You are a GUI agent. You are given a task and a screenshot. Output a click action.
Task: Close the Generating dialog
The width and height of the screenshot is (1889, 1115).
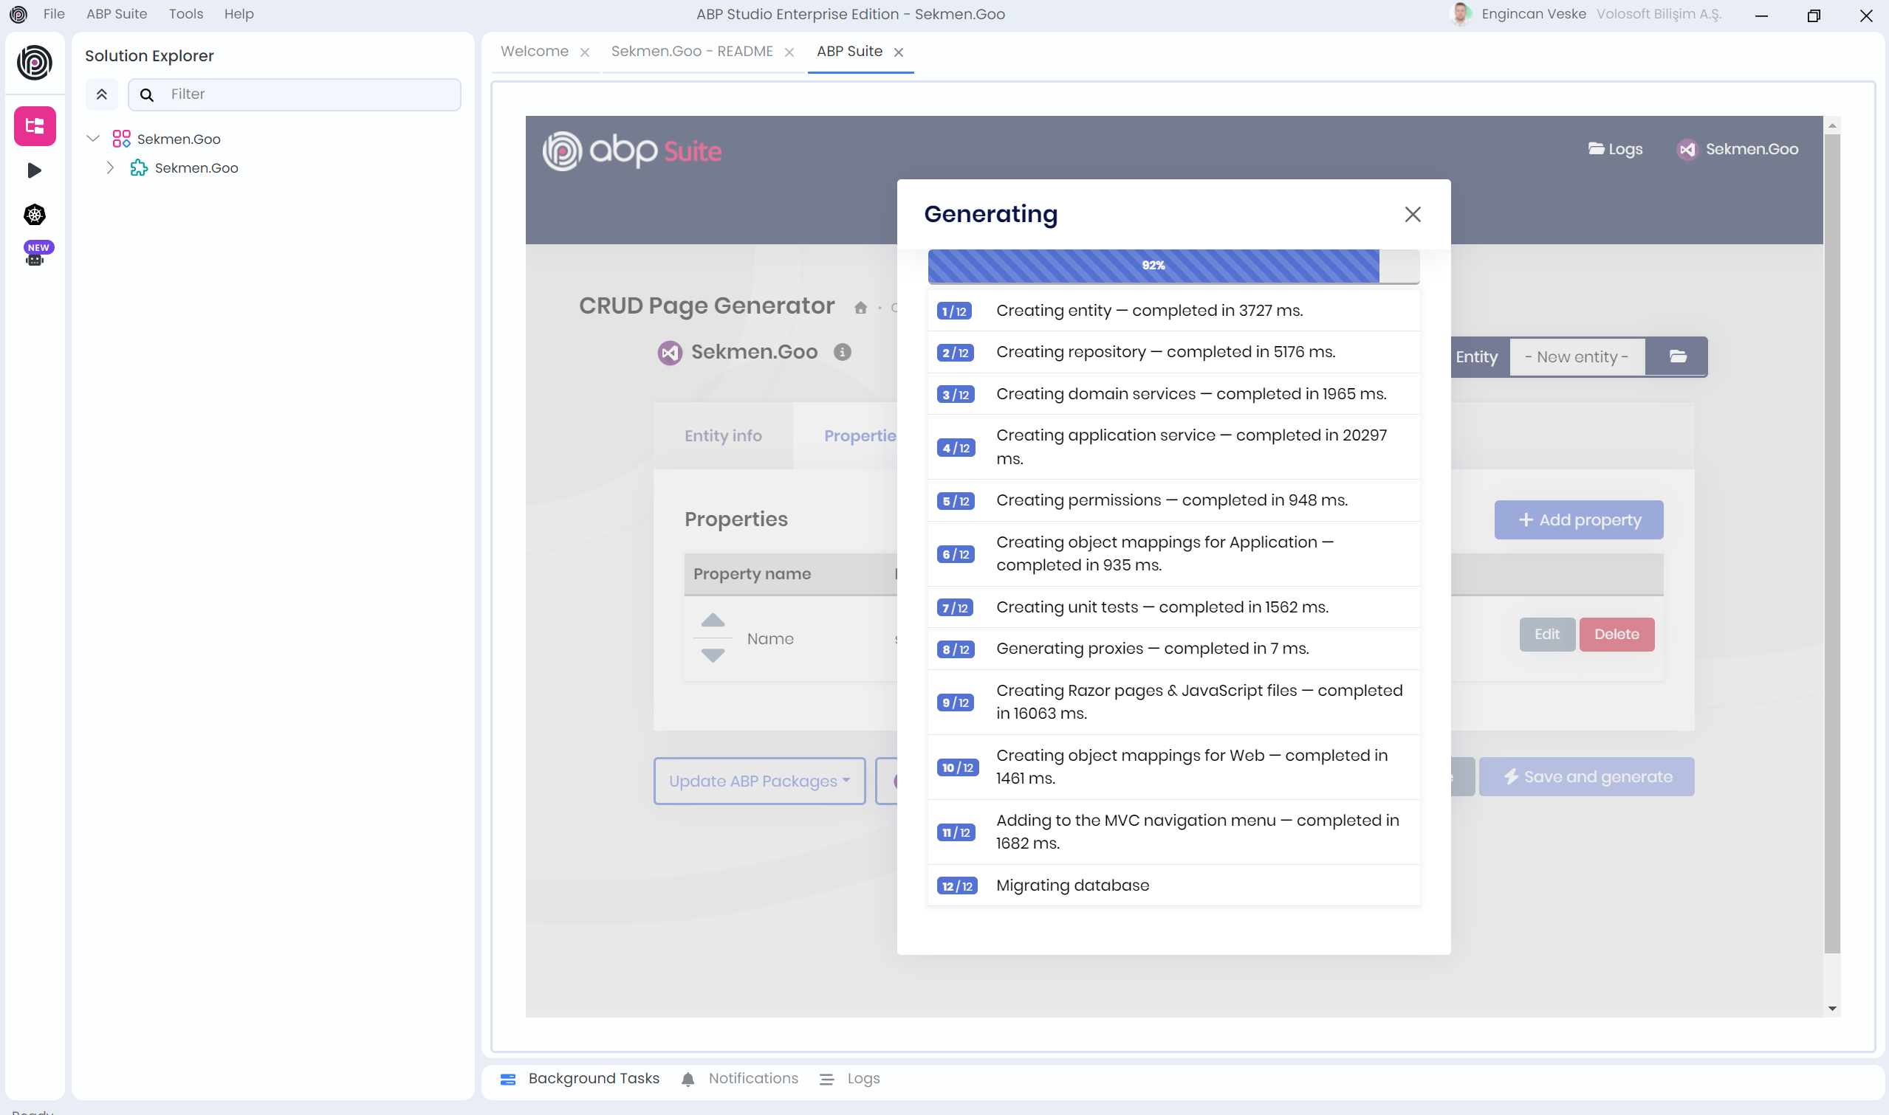point(1413,214)
